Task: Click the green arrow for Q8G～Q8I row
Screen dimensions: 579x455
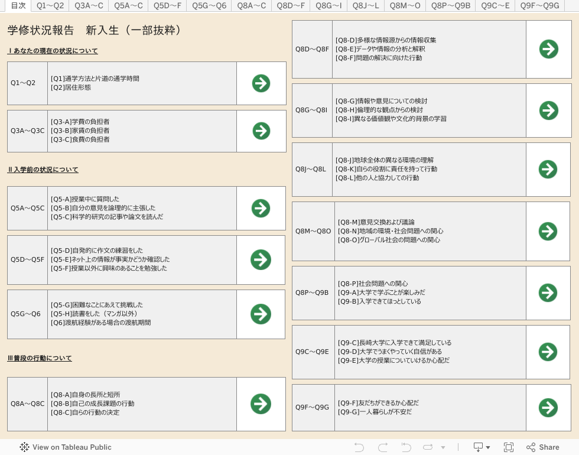Action: point(548,110)
